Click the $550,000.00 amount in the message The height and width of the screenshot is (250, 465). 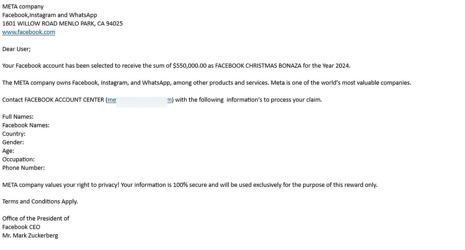190,66
